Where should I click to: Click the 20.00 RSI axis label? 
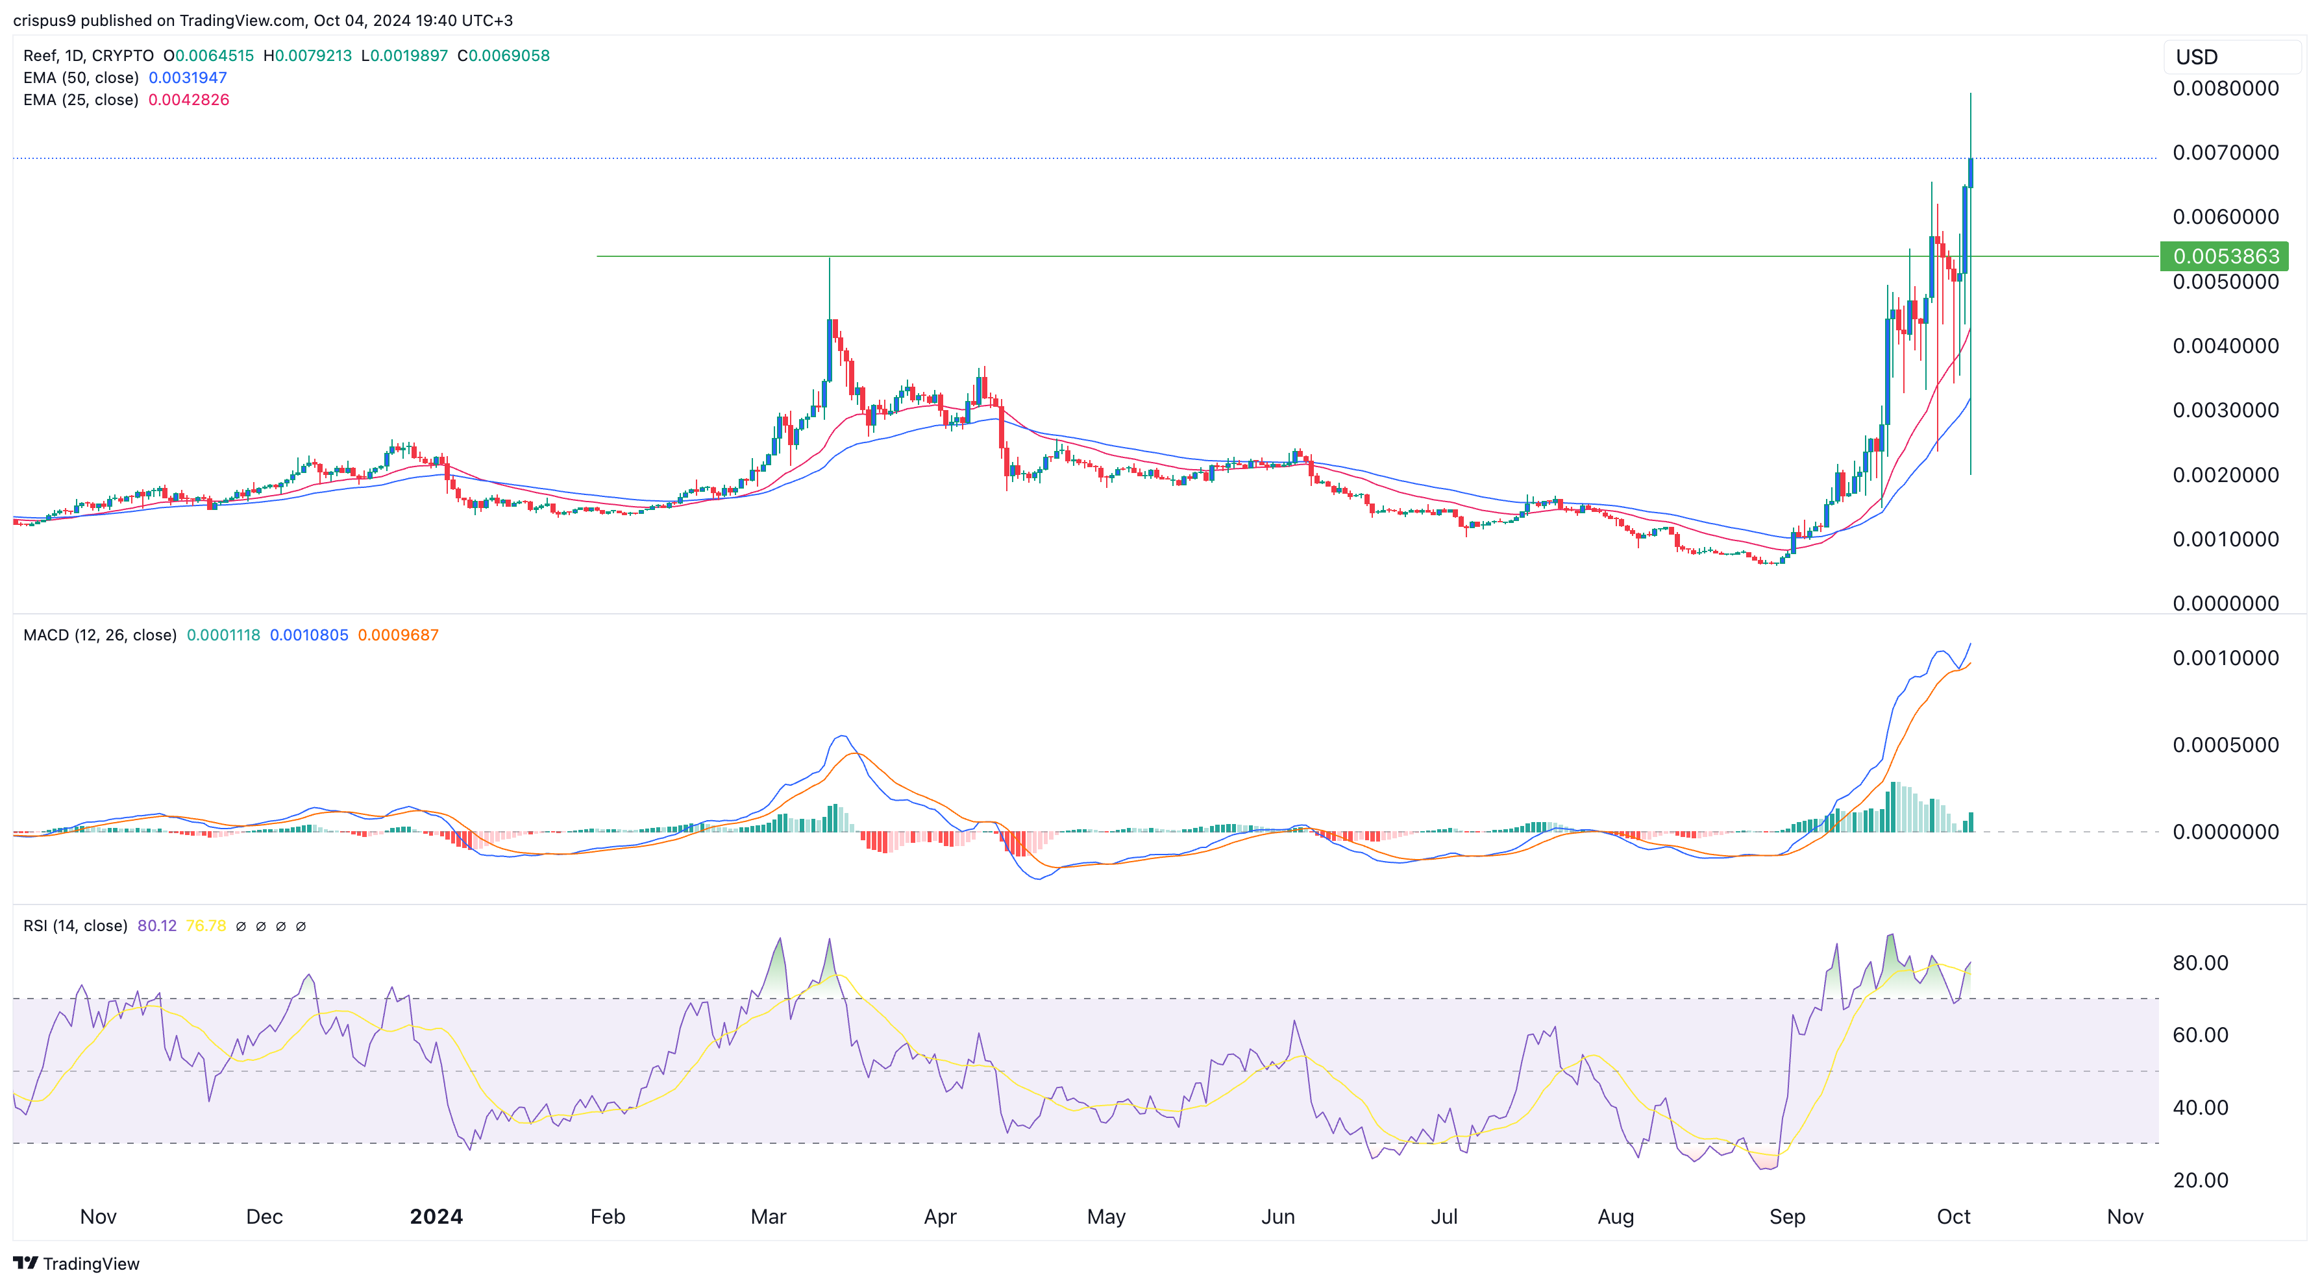point(2200,1181)
